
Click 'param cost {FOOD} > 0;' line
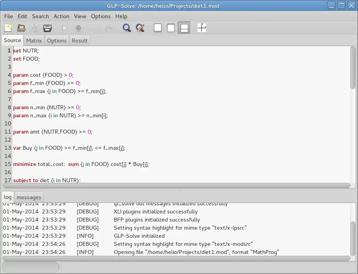click(x=43, y=75)
